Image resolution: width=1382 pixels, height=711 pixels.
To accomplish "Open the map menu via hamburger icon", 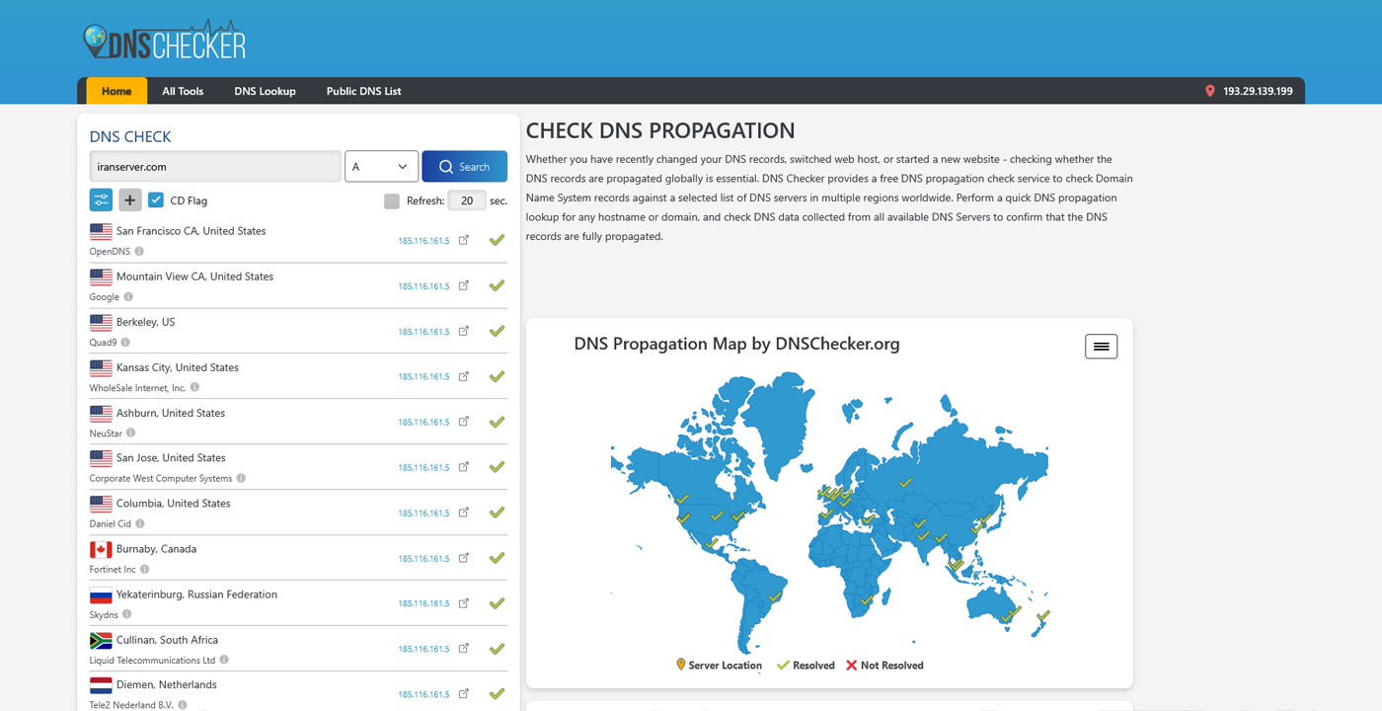I will point(1101,346).
